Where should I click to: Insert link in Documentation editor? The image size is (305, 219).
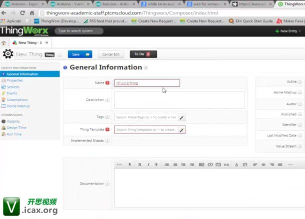point(227,165)
